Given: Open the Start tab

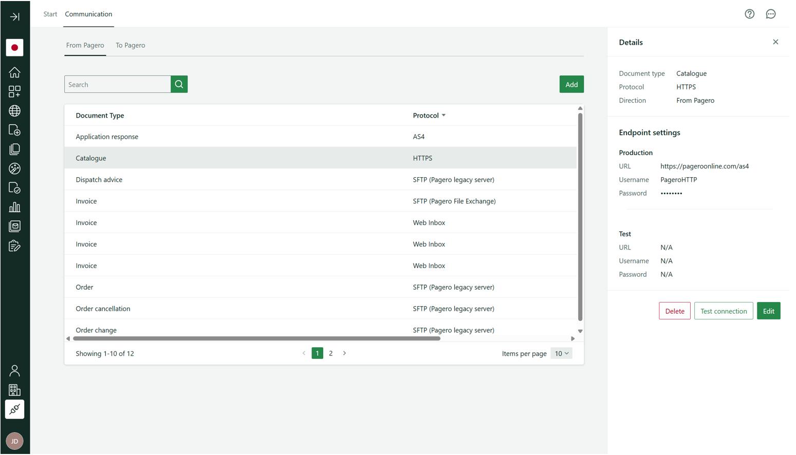Looking at the screenshot, I should (x=50, y=14).
